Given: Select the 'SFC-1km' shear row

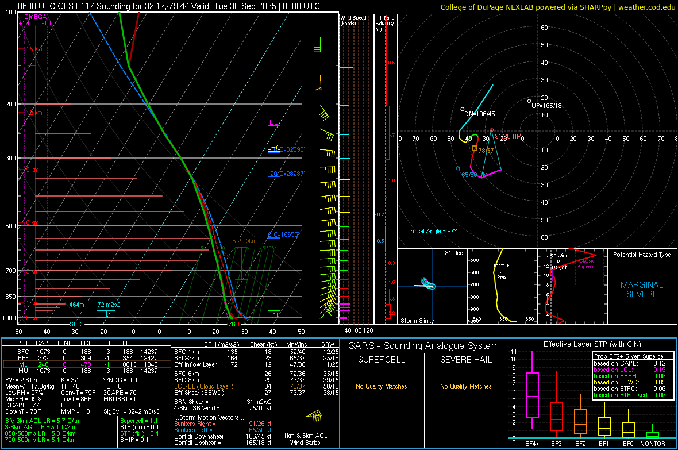Looking at the screenshot, I should 256,352.
